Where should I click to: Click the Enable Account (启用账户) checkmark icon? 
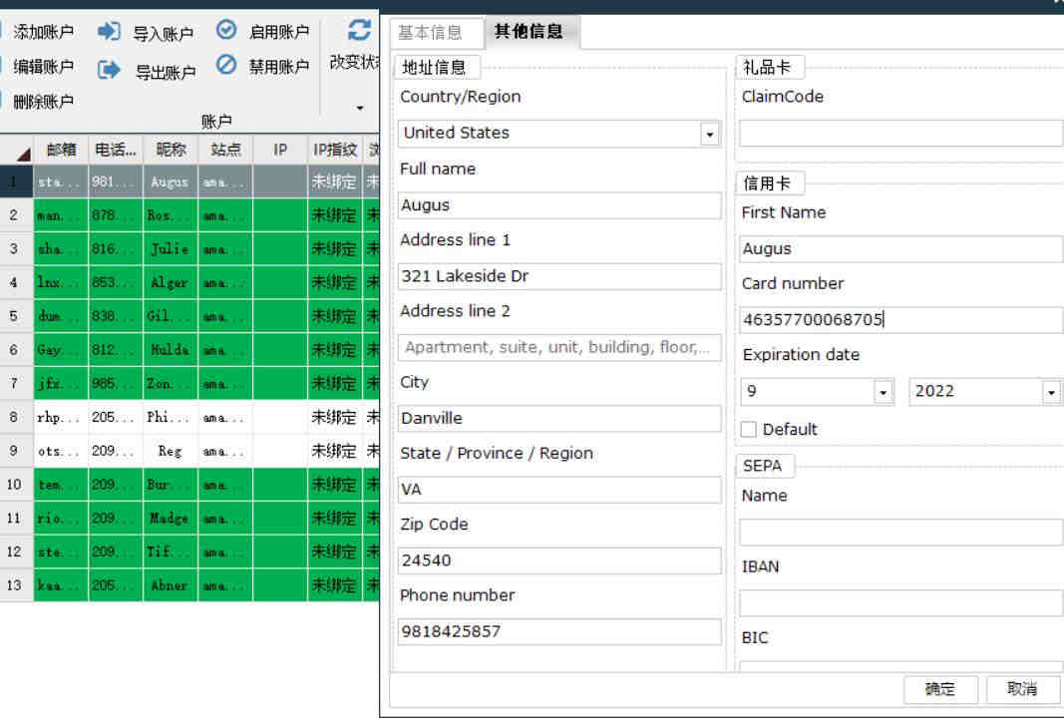click(226, 30)
